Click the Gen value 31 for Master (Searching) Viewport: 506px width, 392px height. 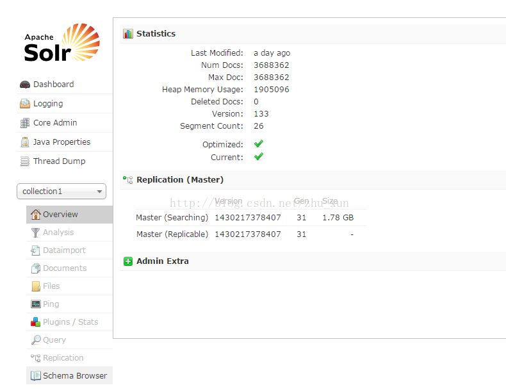pyautogui.click(x=302, y=218)
